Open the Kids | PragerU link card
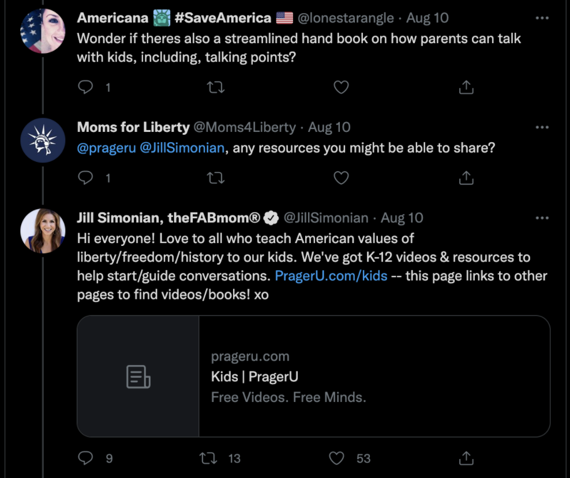Viewport: 570px width, 478px height. tap(313, 376)
